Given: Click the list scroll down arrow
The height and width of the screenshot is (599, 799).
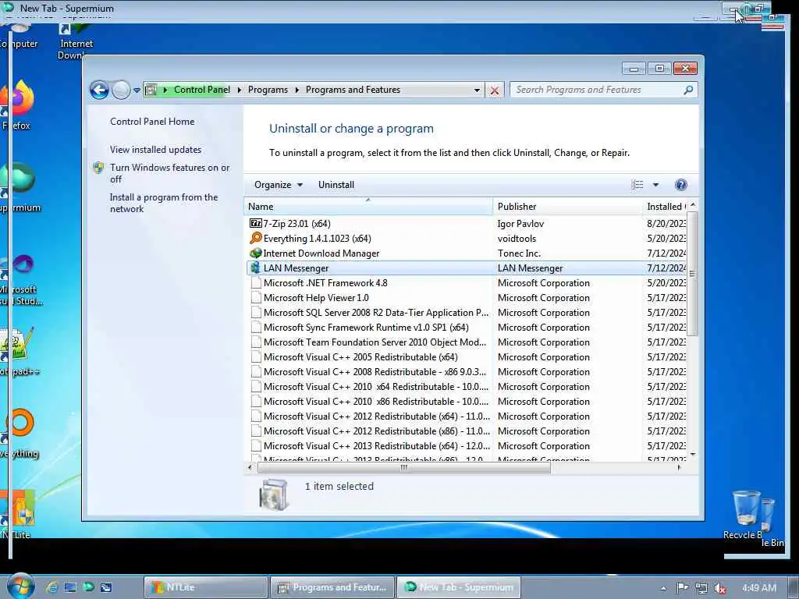Looking at the screenshot, I should coord(693,454).
